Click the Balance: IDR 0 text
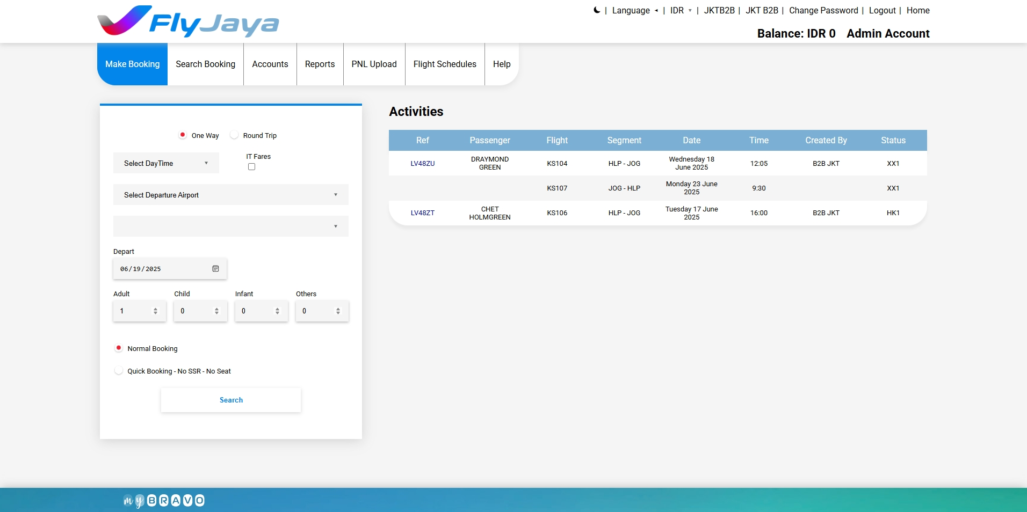 [x=796, y=33]
